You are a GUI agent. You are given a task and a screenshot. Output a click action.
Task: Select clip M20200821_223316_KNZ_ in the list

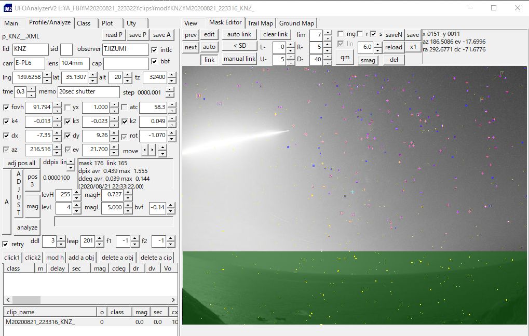click(40, 322)
